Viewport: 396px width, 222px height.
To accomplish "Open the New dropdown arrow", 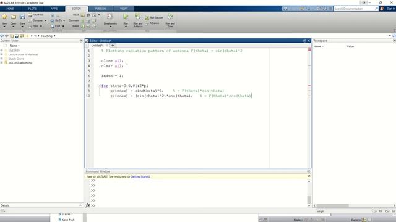I will [4, 27].
